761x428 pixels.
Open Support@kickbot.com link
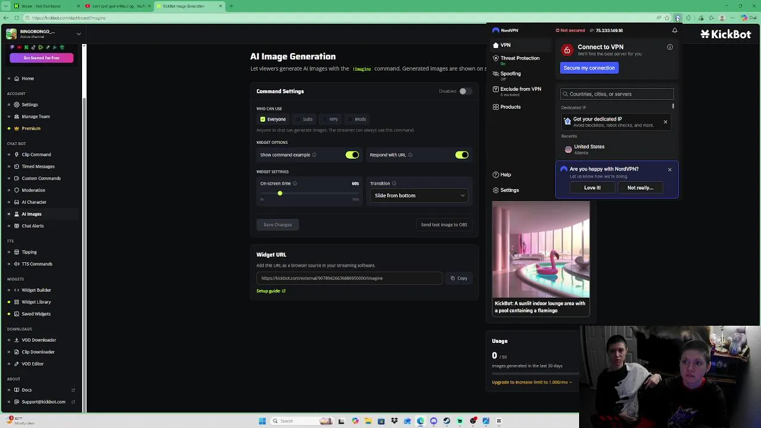coord(43,402)
